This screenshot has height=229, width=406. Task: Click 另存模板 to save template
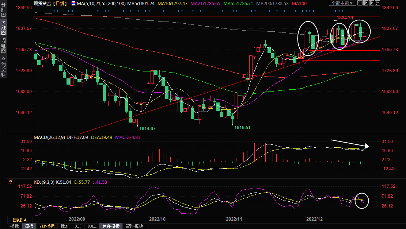[111, 226]
